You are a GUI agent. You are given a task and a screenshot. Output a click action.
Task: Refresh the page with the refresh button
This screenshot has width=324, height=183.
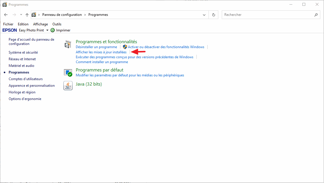214,15
